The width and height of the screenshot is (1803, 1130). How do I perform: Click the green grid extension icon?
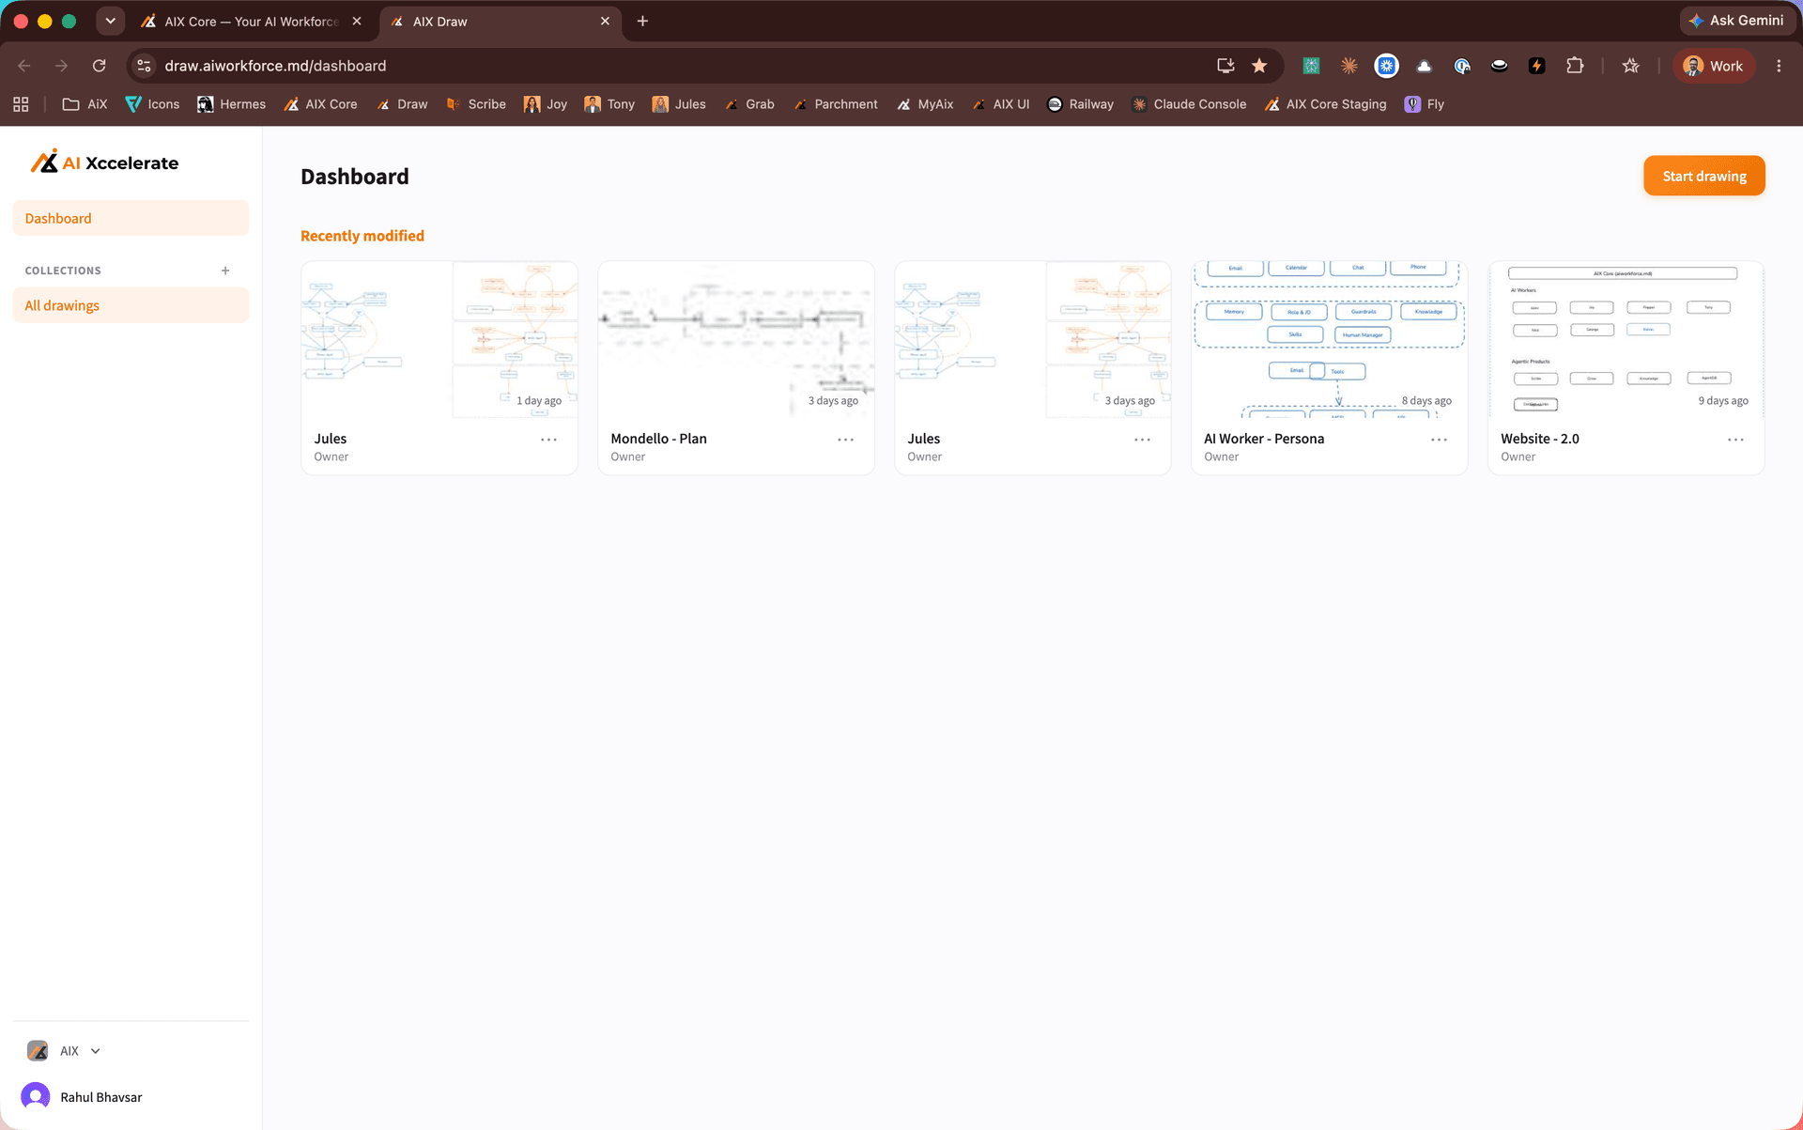[1311, 66]
